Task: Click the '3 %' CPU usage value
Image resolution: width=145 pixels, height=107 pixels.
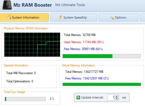Action: [52, 99]
